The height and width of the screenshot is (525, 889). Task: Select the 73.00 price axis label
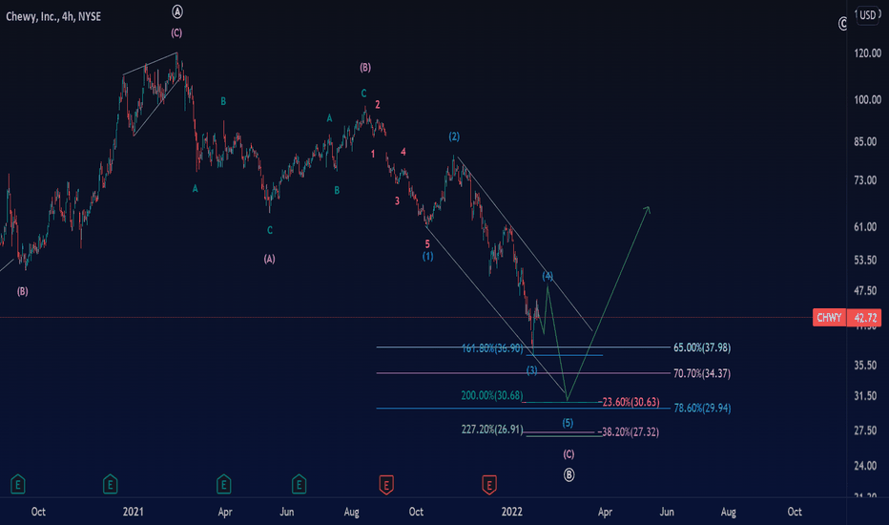click(x=865, y=180)
